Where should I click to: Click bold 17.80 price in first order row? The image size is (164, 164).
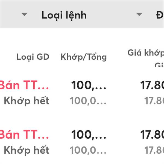pyautogui.click(x=152, y=85)
